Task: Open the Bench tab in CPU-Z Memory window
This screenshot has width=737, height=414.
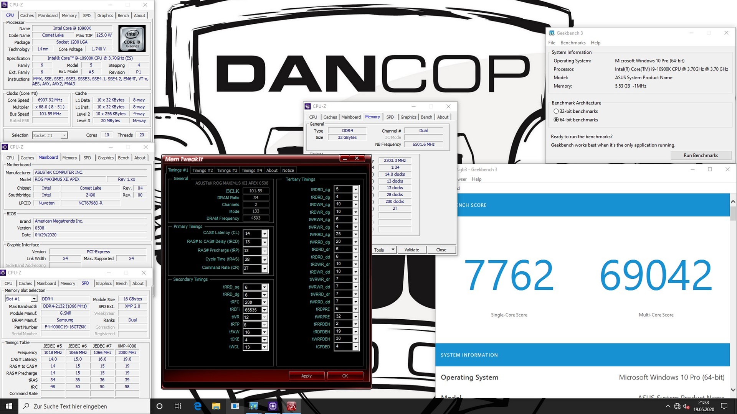Action: [426, 117]
